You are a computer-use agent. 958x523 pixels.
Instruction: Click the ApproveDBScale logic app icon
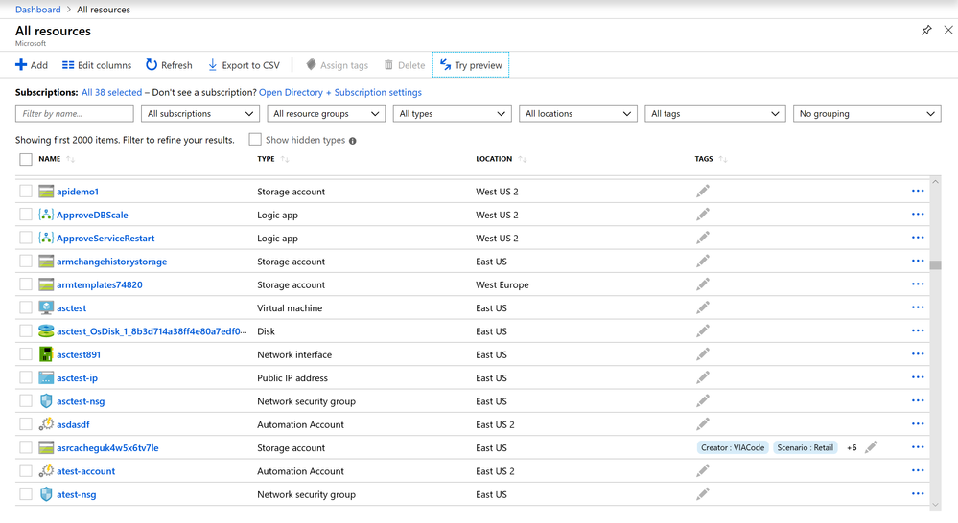point(46,216)
